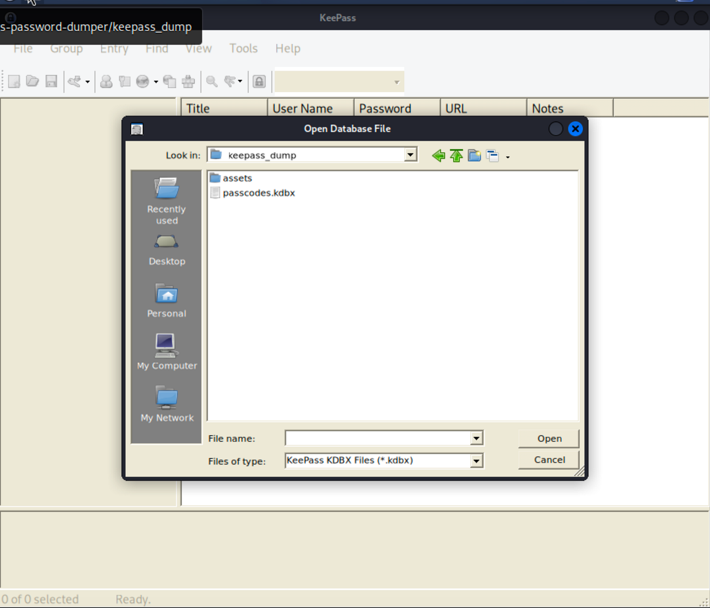Open the Tools menu
The height and width of the screenshot is (608, 710).
point(243,48)
